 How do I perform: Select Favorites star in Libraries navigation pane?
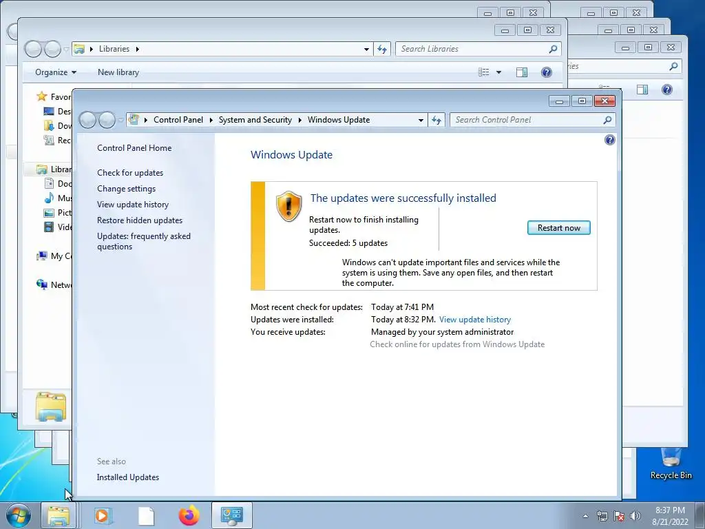coord(42,96)
